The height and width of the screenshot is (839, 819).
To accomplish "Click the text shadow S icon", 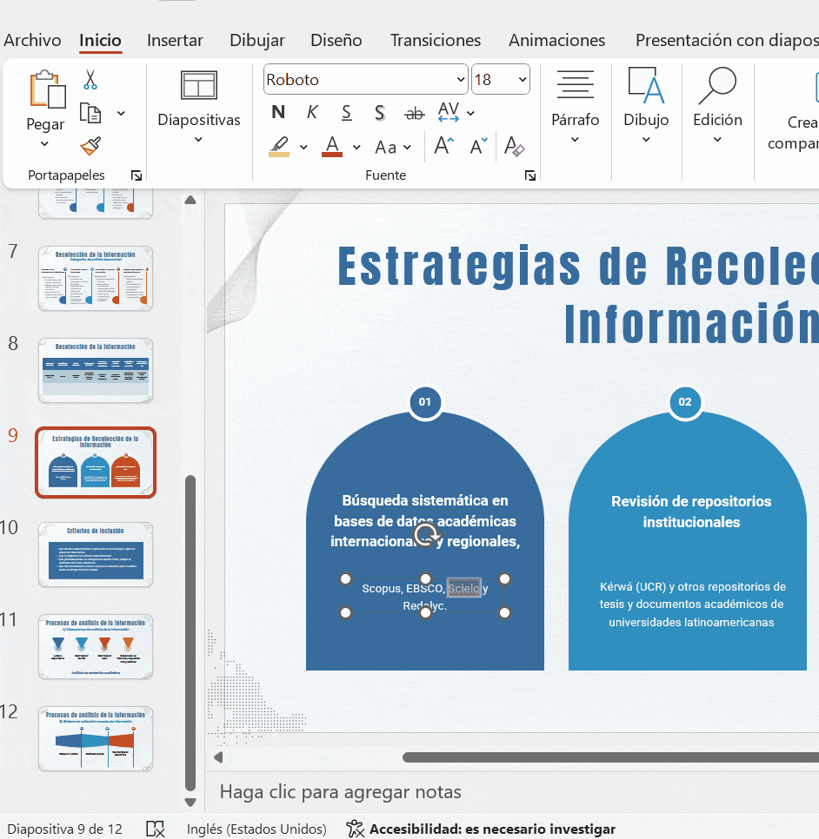I will tap(380, 113).
